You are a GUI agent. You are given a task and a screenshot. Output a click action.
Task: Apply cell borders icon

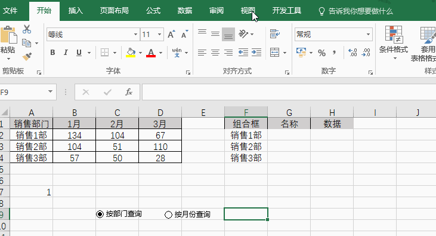tap(104, 53)
